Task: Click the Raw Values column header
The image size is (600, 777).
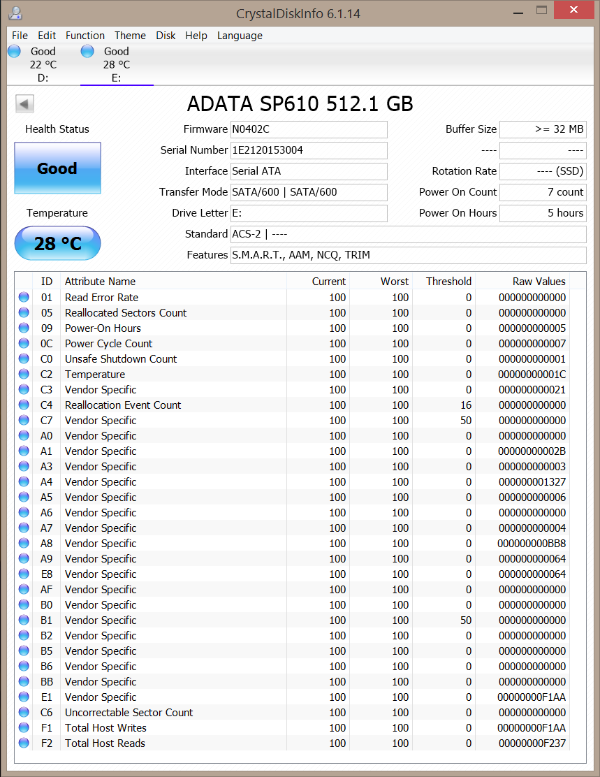Action: (x=539, y=281)
